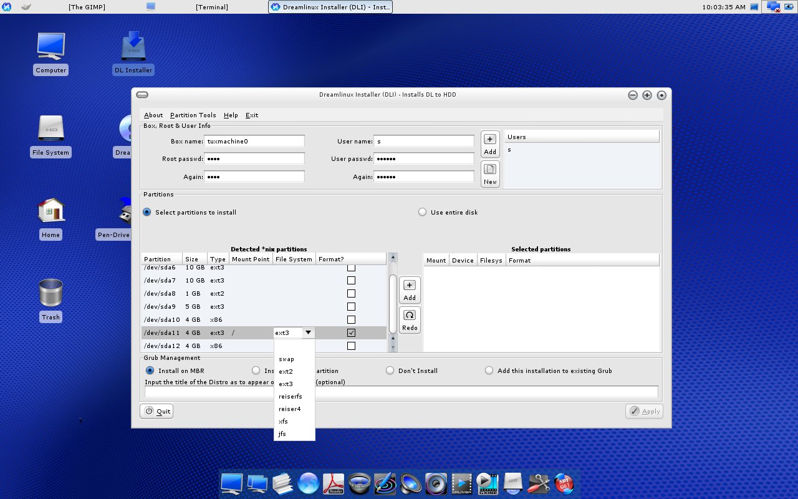Check the Format box for /dev/sda12
The image size is (798, 499).
coord(351,346)
